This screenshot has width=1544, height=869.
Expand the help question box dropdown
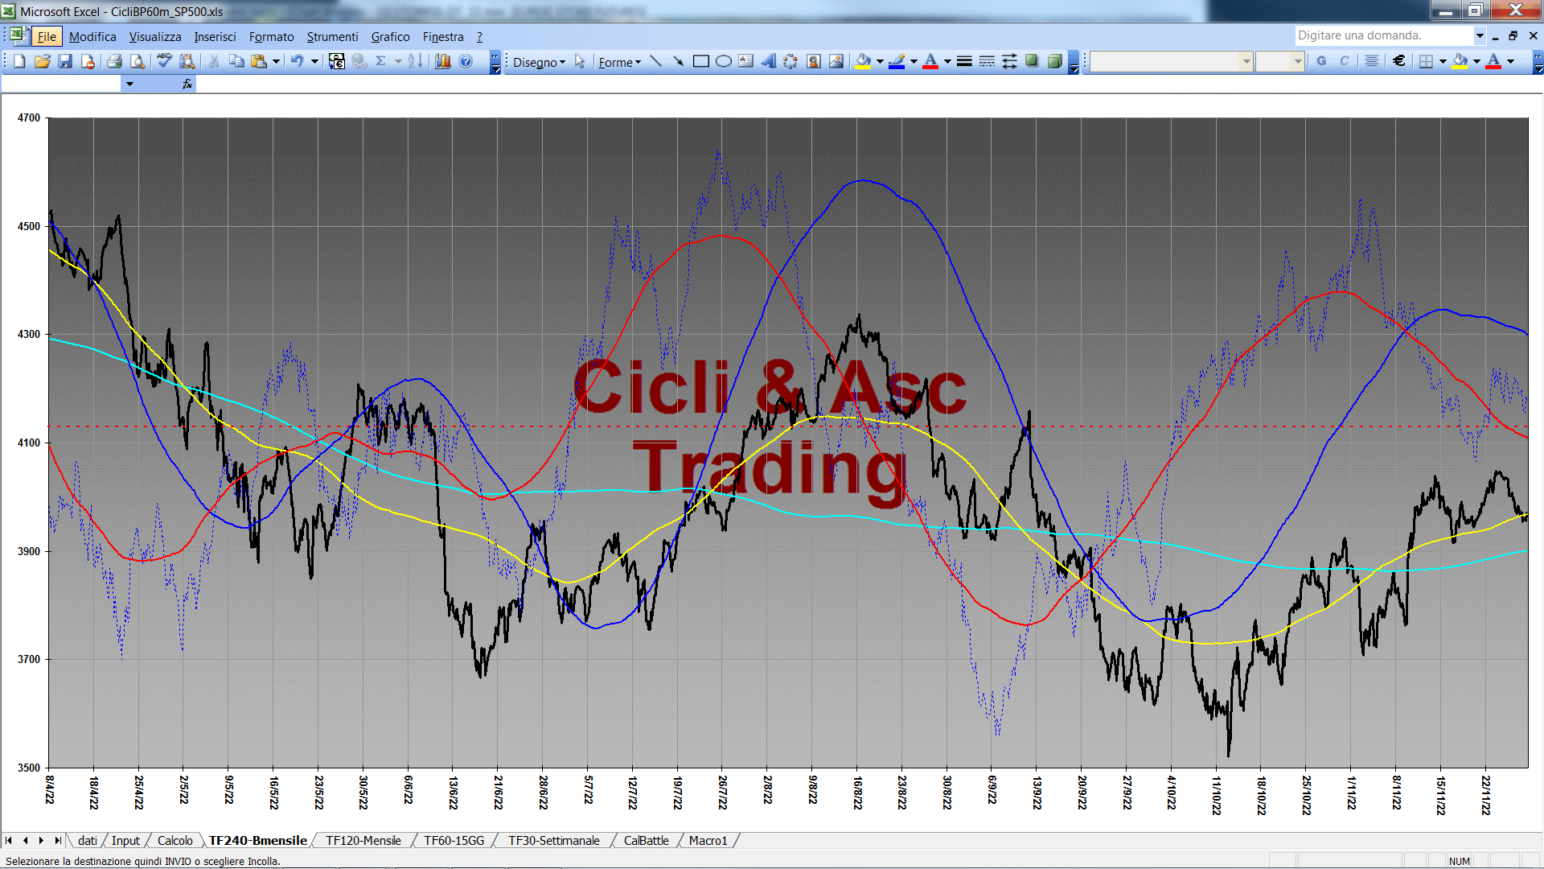(1479, 35)
